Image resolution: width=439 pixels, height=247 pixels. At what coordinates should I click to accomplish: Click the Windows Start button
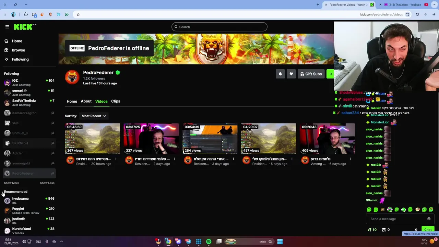[x=280, y=242]
